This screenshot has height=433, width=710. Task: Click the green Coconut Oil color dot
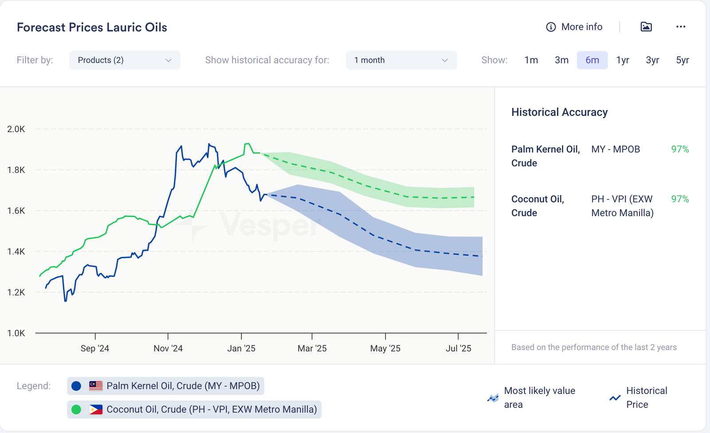point(76,409)
